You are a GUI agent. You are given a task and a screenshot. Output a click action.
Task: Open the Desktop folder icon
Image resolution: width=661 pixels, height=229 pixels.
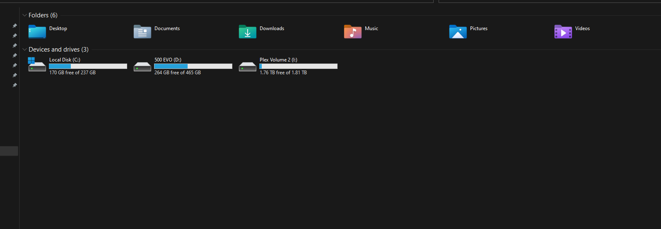[x=37, y=32]
